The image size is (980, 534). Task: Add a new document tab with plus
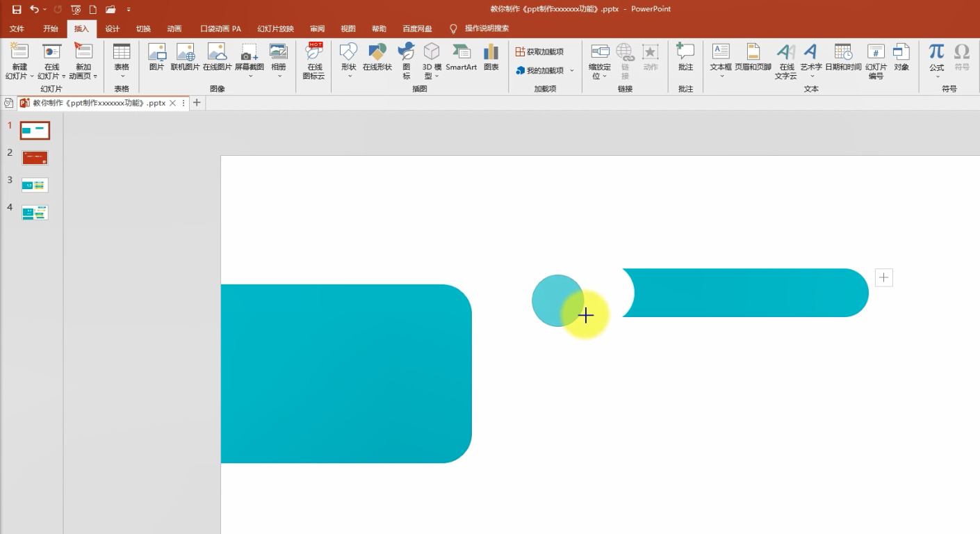click(x=197, y=103)
